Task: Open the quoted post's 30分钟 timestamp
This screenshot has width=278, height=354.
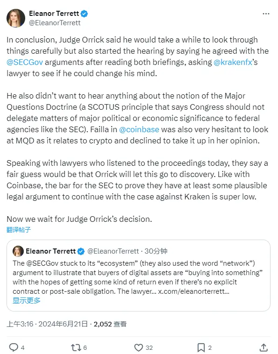Action: pos(156,251)
